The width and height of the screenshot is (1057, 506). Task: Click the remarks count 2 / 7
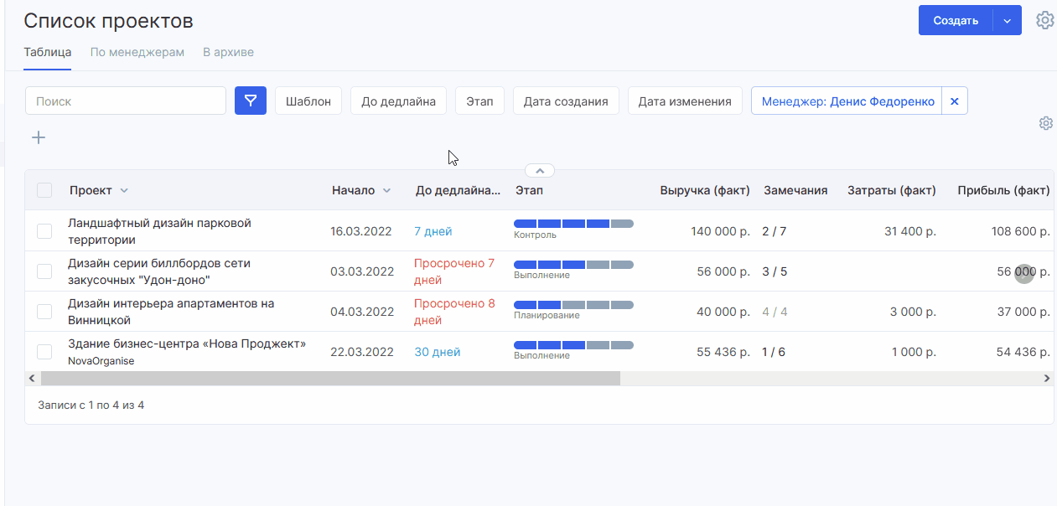775,231
